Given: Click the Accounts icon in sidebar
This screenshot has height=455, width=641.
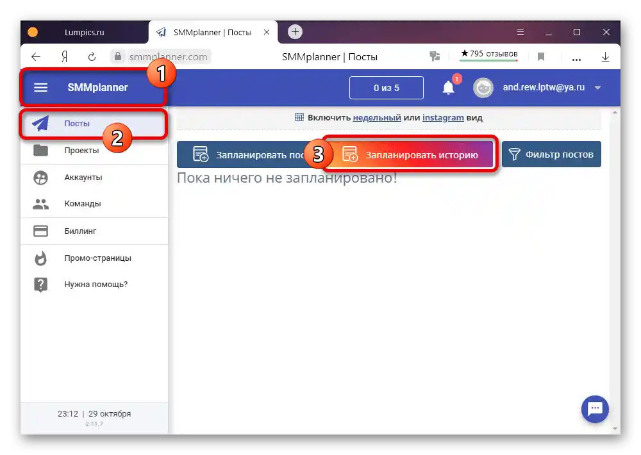Looking at the screenshot, I should (x=40, y=178).
